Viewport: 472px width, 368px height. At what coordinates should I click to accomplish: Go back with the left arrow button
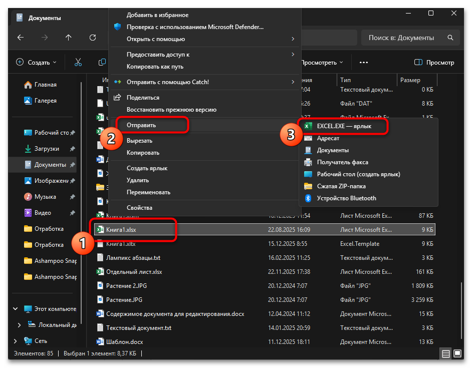(x=21, y=38)
